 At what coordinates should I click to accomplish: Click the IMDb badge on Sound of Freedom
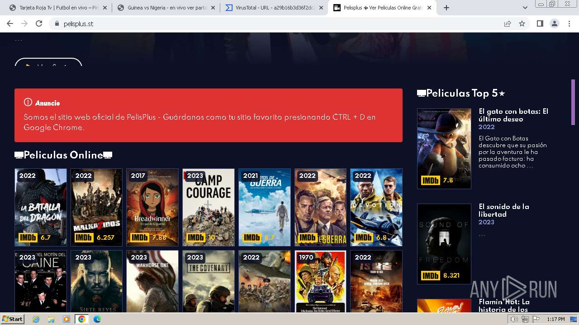[430, 275]
